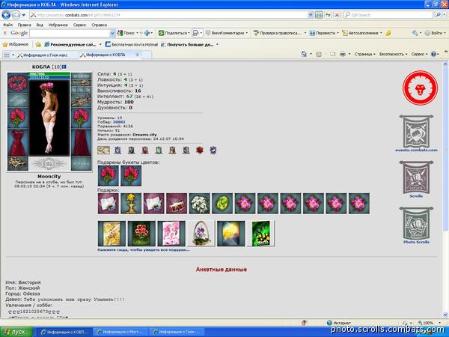449x337 pixels.
Task: Open Бесплатная почта Hotmail favorite link
Action: tap(132, 45)
